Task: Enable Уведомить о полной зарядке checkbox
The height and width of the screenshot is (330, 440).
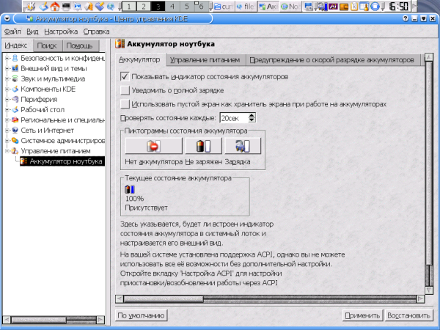Action: point(125,90)
